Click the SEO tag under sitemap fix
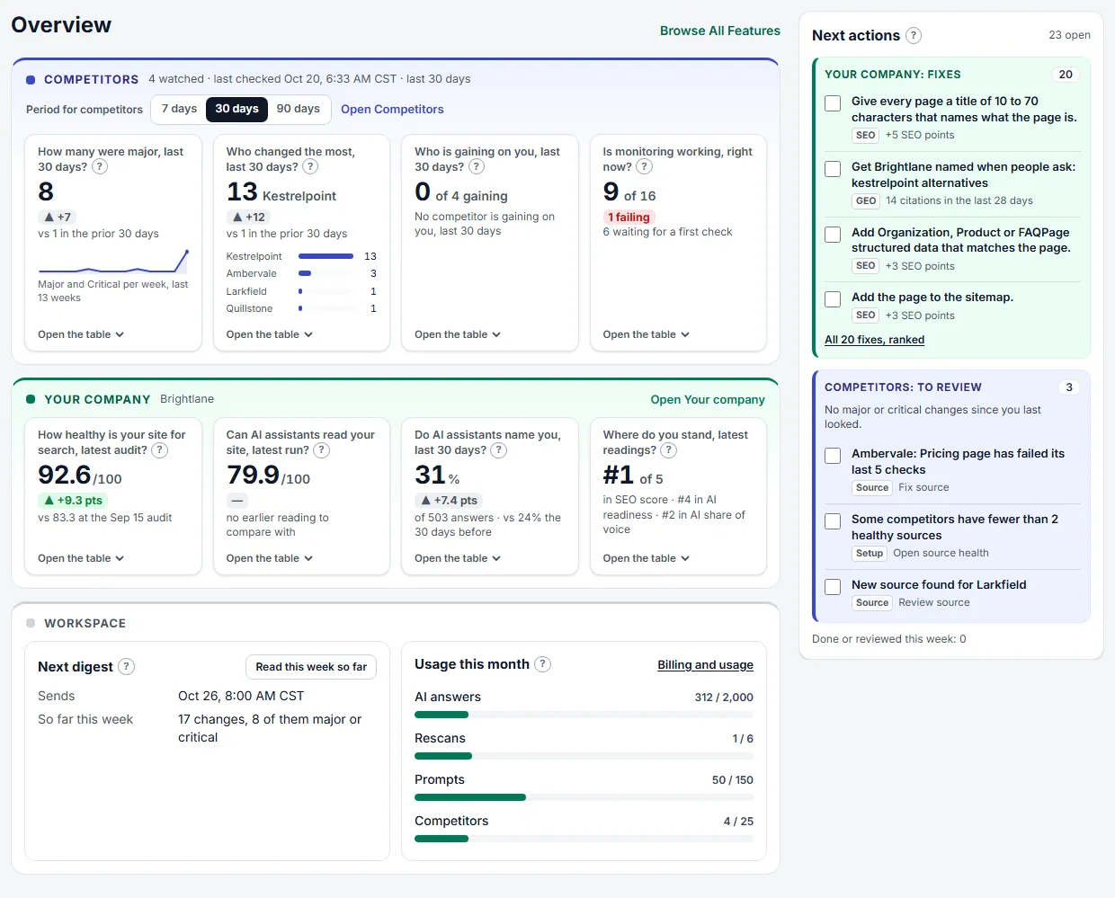Image resolution: width=1115 pixels, height=898 pixels. point(866,316)
